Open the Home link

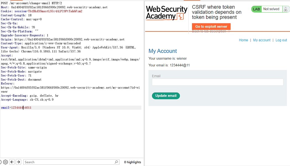tap(243, 40)
